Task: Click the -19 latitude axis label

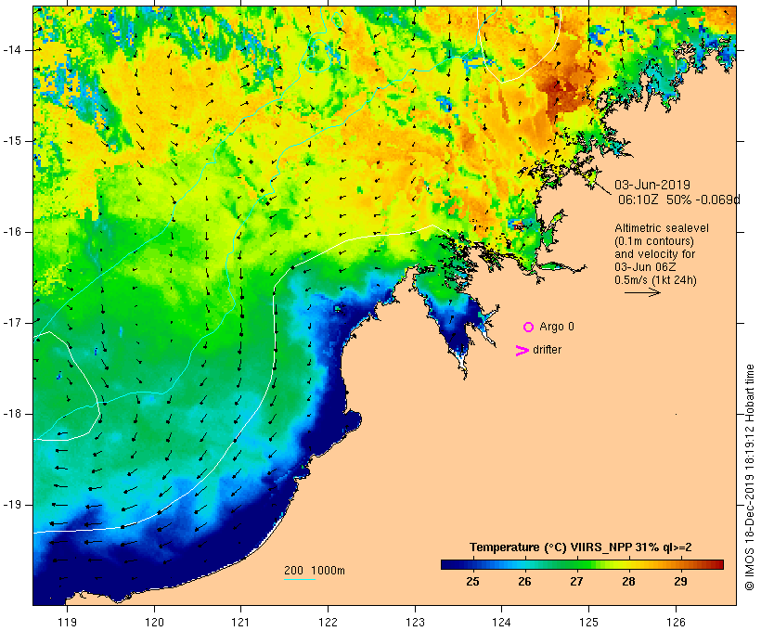Action: (x=12, y=505)
